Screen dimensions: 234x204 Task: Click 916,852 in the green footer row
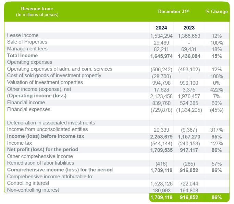tap(188, 197)
